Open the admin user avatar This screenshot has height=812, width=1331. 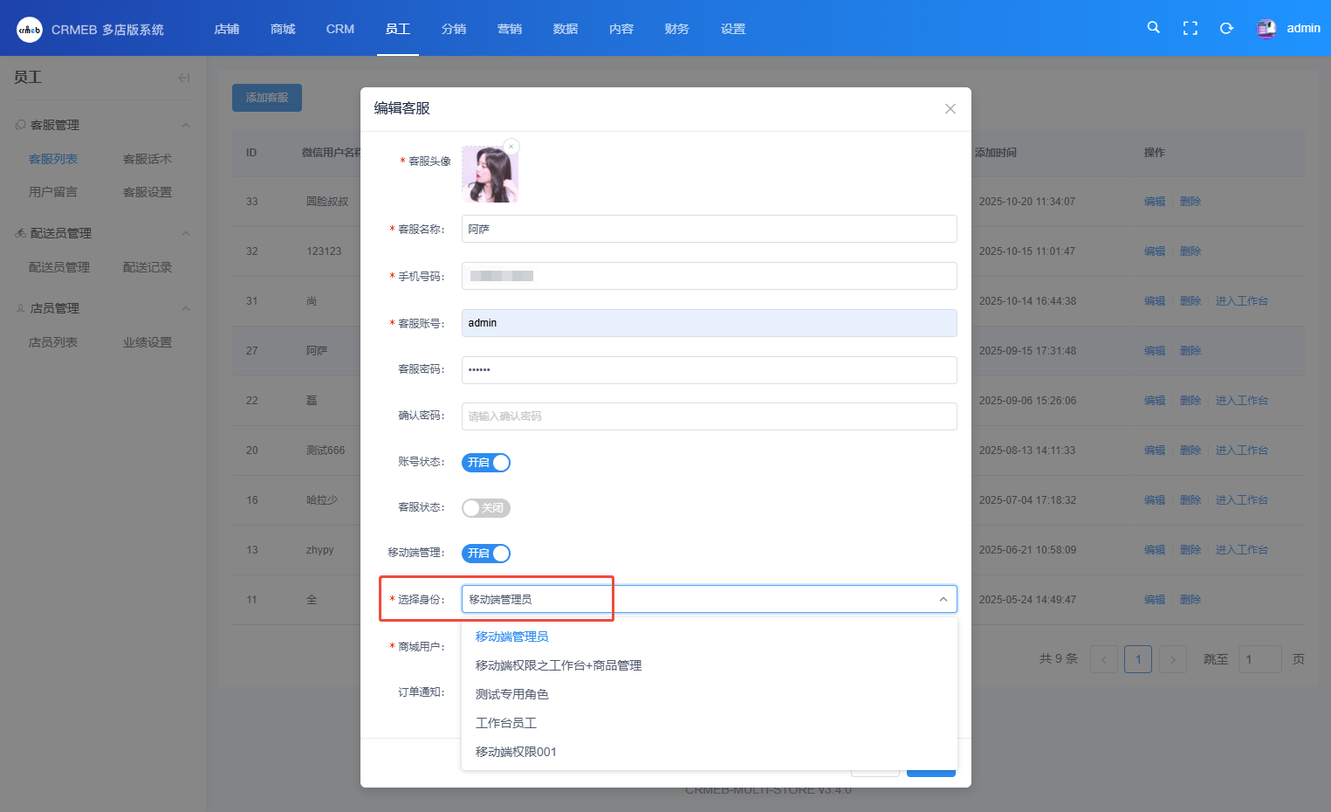[x=1266, y=29]
